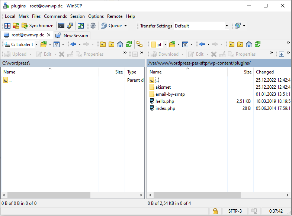Click the local panel Filter icon

[x=57, y=45]
